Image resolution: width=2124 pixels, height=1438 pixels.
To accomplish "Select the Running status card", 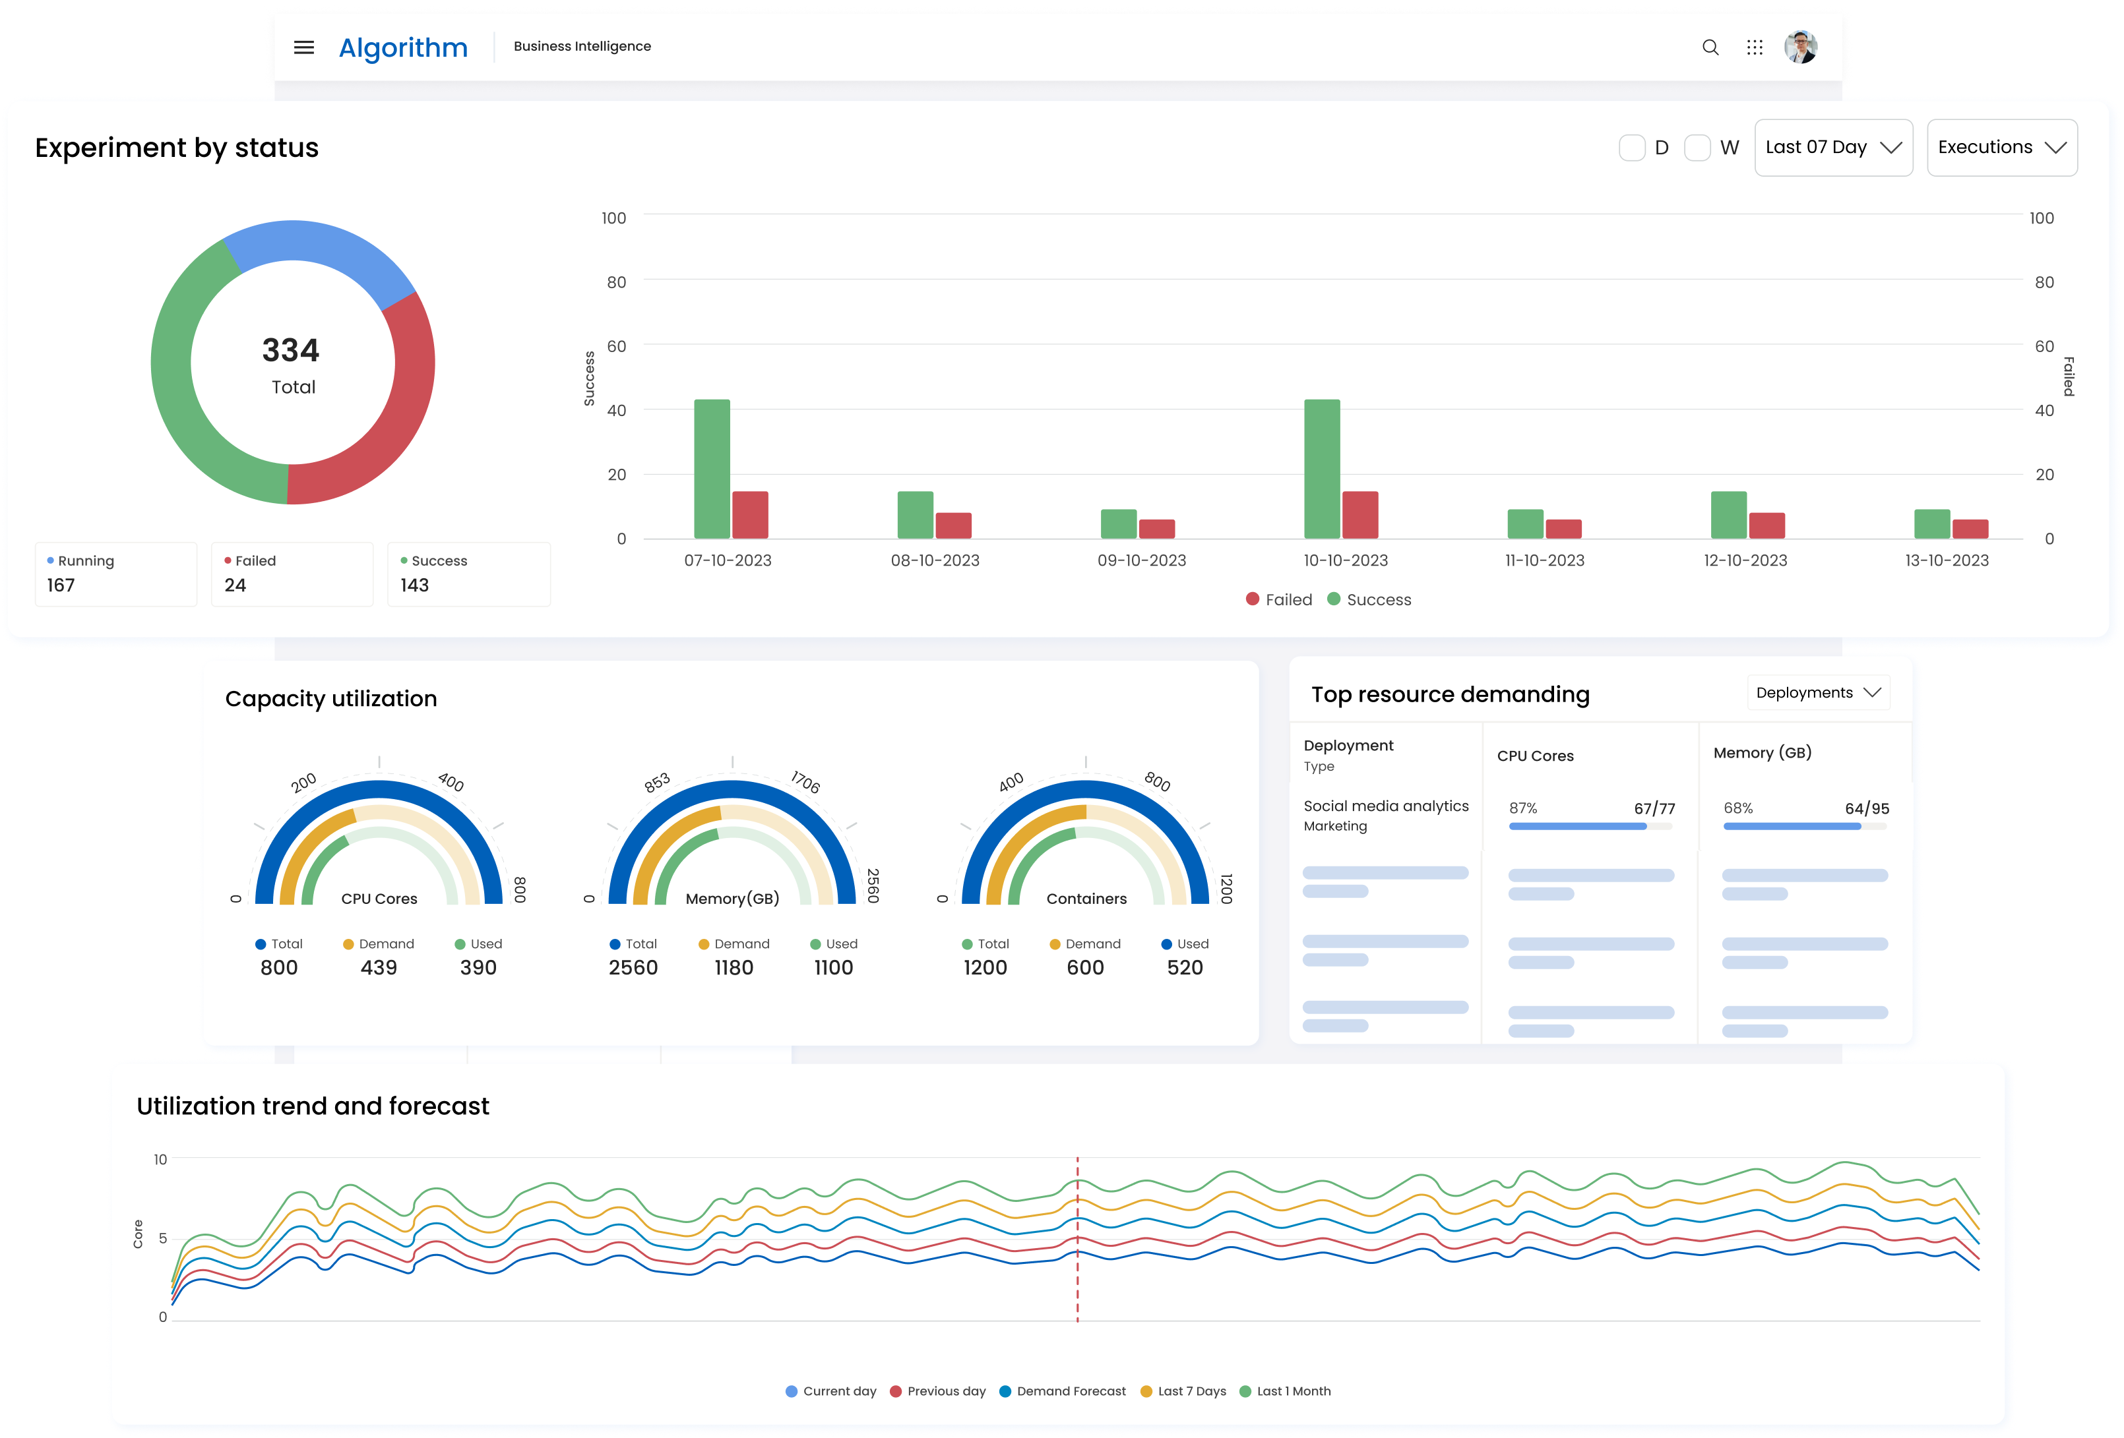I will pyautogui.click(x=116, y=574).
